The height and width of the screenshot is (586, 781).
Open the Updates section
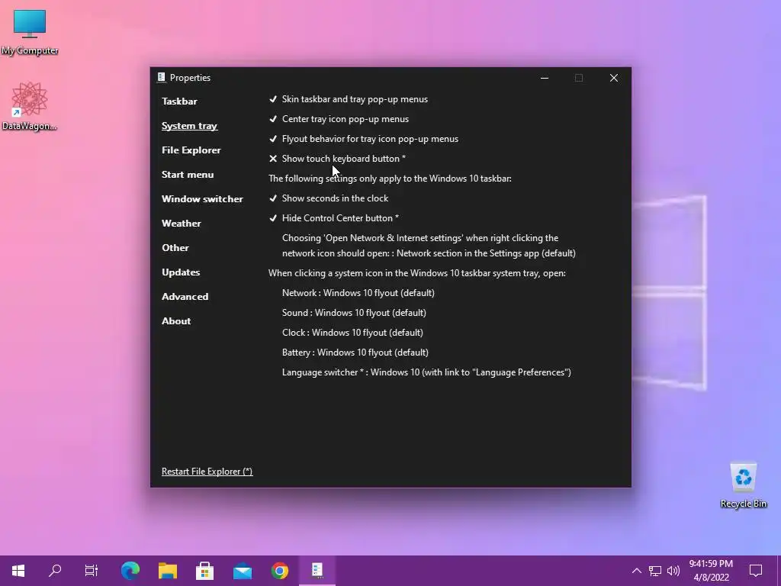181,272
